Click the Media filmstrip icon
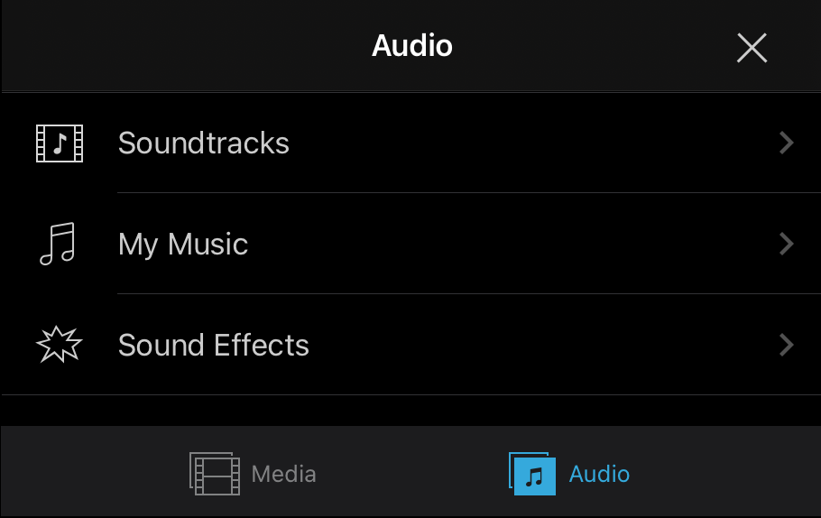821x518 pixels. pos(215,474)
